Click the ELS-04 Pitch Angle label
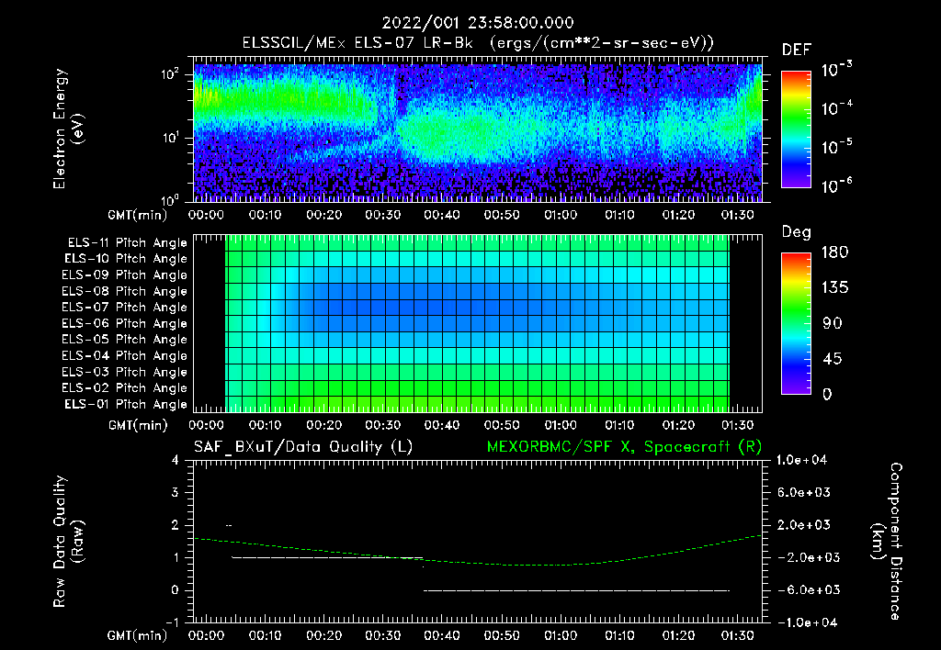Image resolution: width=941 pixels, height=650 pixels. point(124,355)
